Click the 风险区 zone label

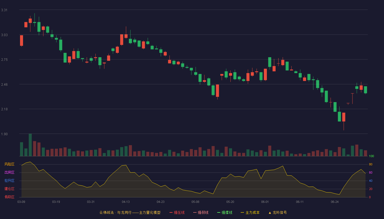click(9, 164)
